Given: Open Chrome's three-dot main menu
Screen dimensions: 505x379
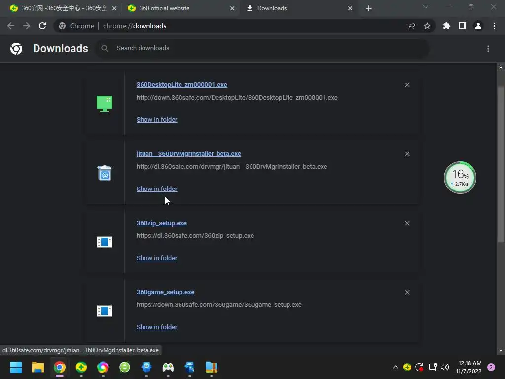Looking at the screenshot, I should 494,26.
